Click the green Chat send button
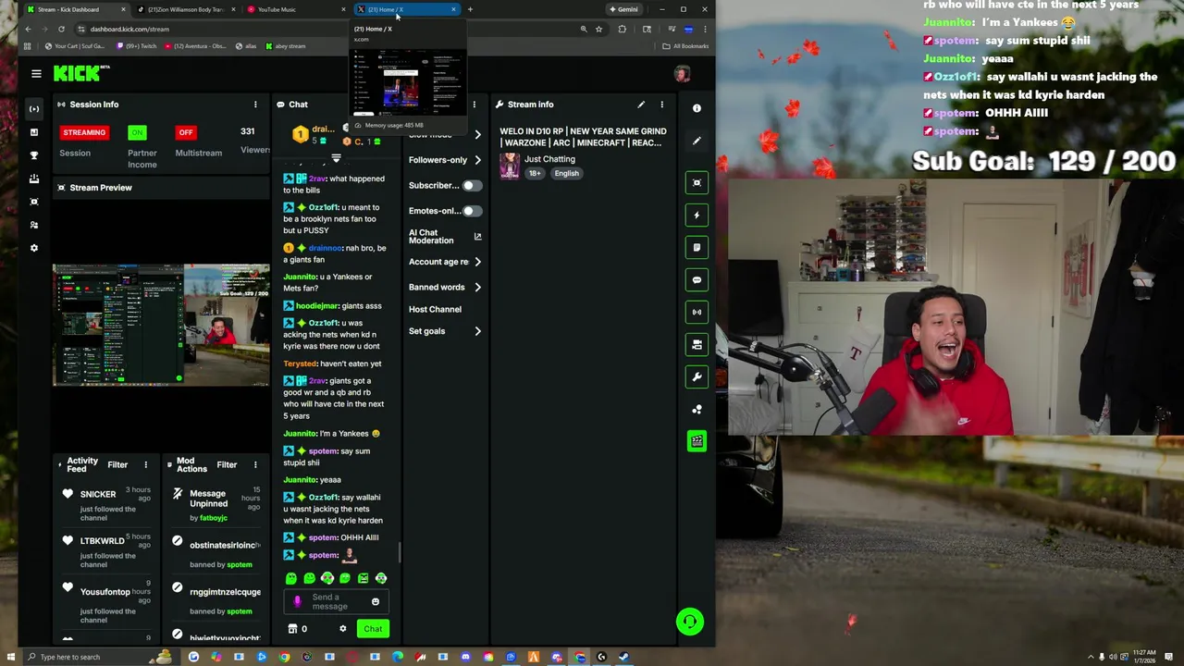This screenshot has width=1184, height=666. coord(373,629)
